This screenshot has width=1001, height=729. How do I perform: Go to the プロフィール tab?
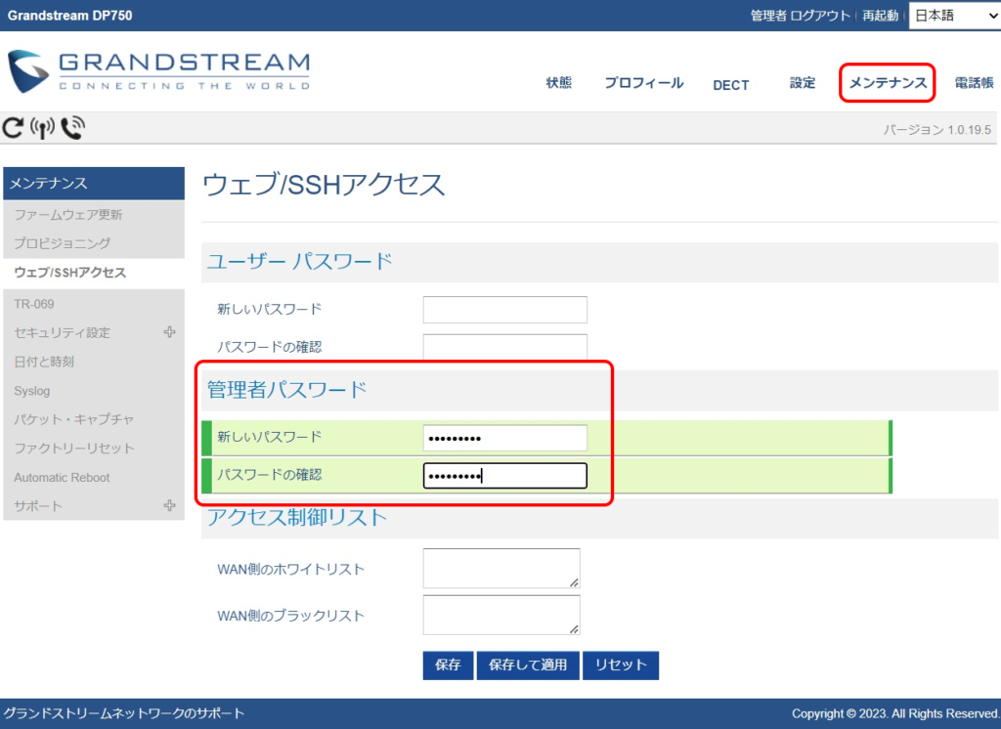click(x=643, y=83)
